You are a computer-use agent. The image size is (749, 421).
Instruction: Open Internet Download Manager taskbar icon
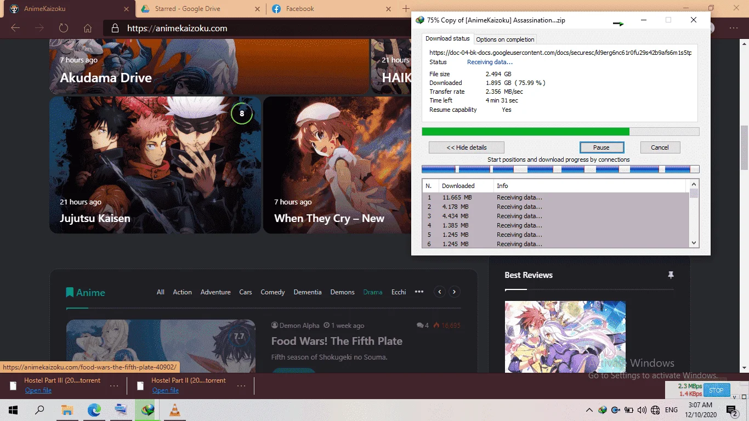point(147,410)
